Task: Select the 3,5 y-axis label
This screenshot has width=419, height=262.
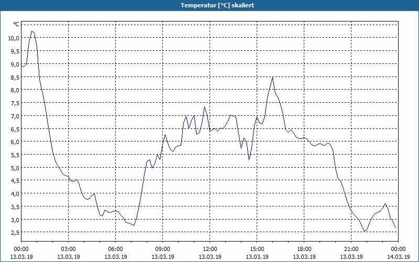Action: pyautogui.click(x=15, y=206)
